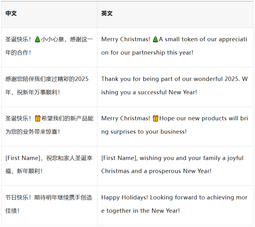Click the text "感谢您陪伴我们度过精彩的2025"
The height and width of the screenshot is (227, 255).
pos(47,79)
